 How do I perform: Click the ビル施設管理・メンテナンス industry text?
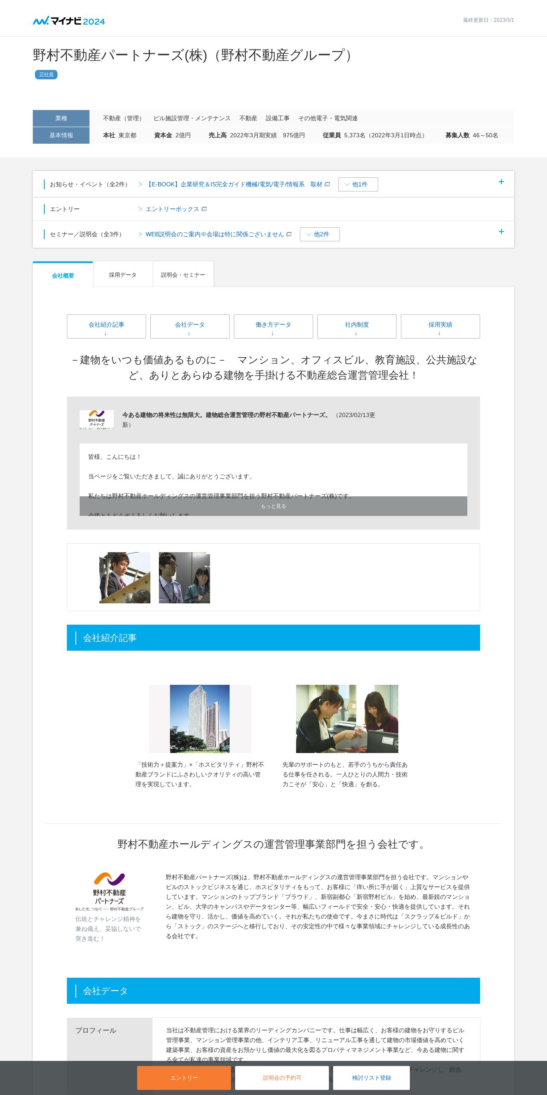click(192, 118)
